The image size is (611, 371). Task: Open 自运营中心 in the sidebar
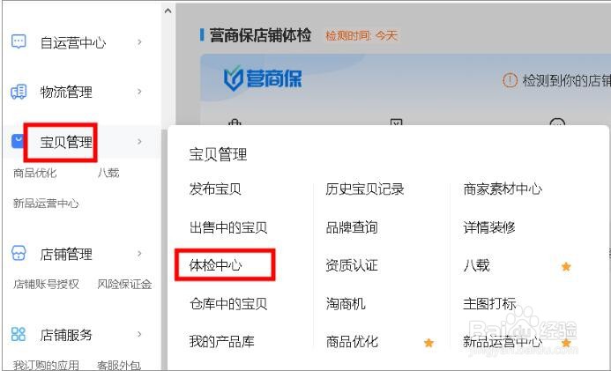pos(73,42)
